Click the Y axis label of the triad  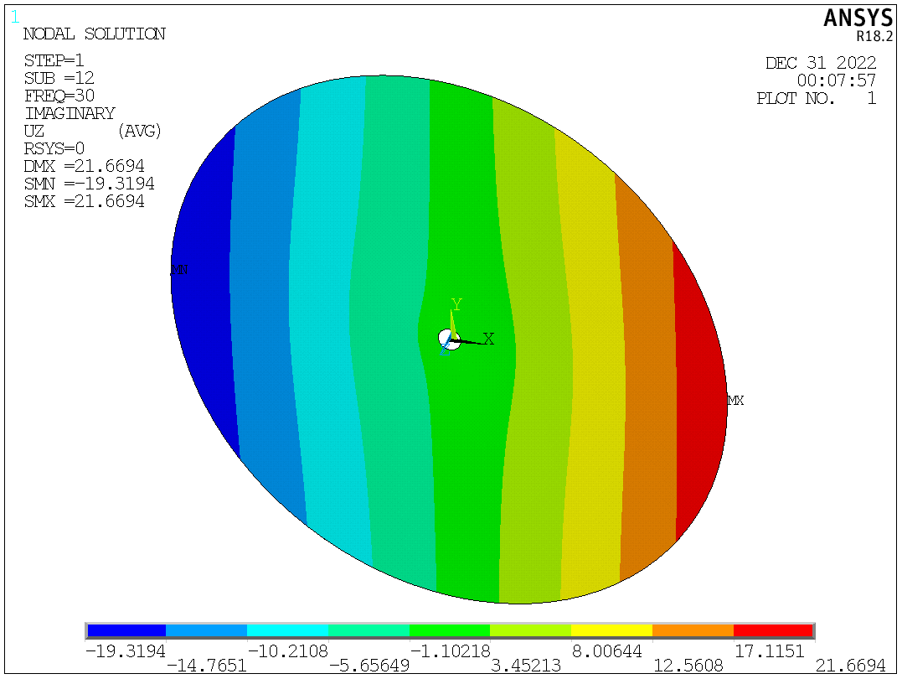[456, 303]
